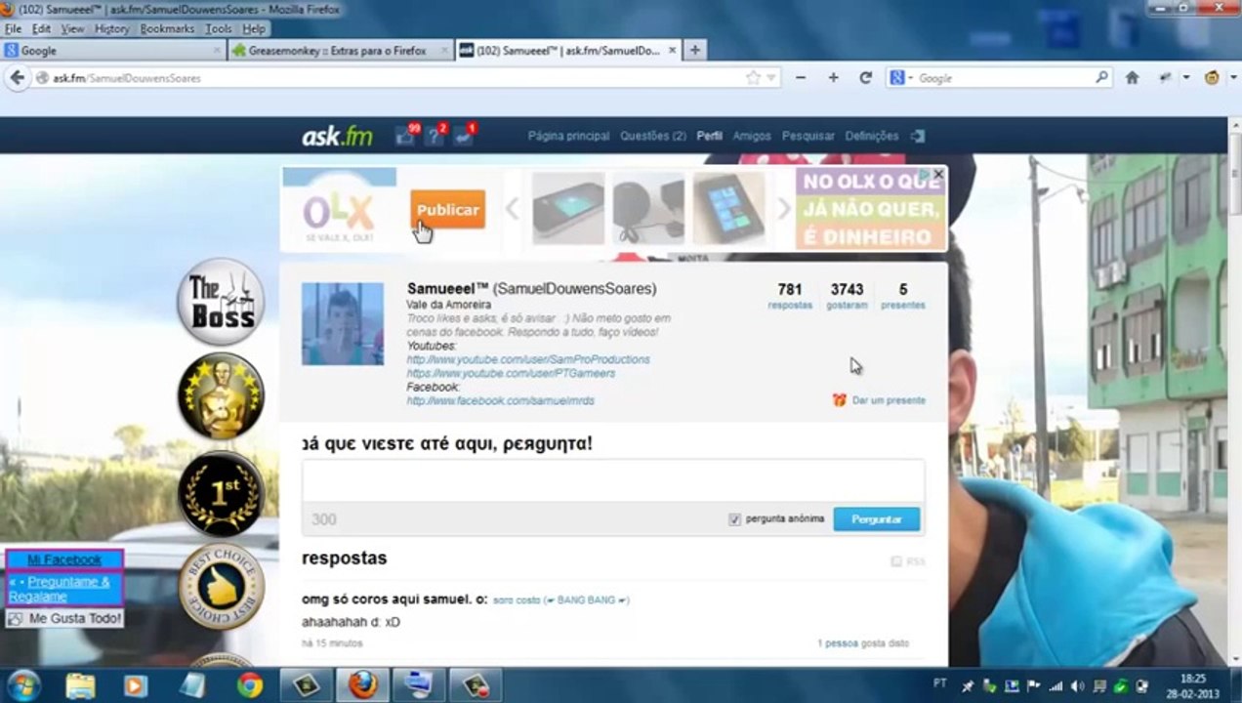
Task: Close the Greasemonkey tab
Action: click(444, 51)
